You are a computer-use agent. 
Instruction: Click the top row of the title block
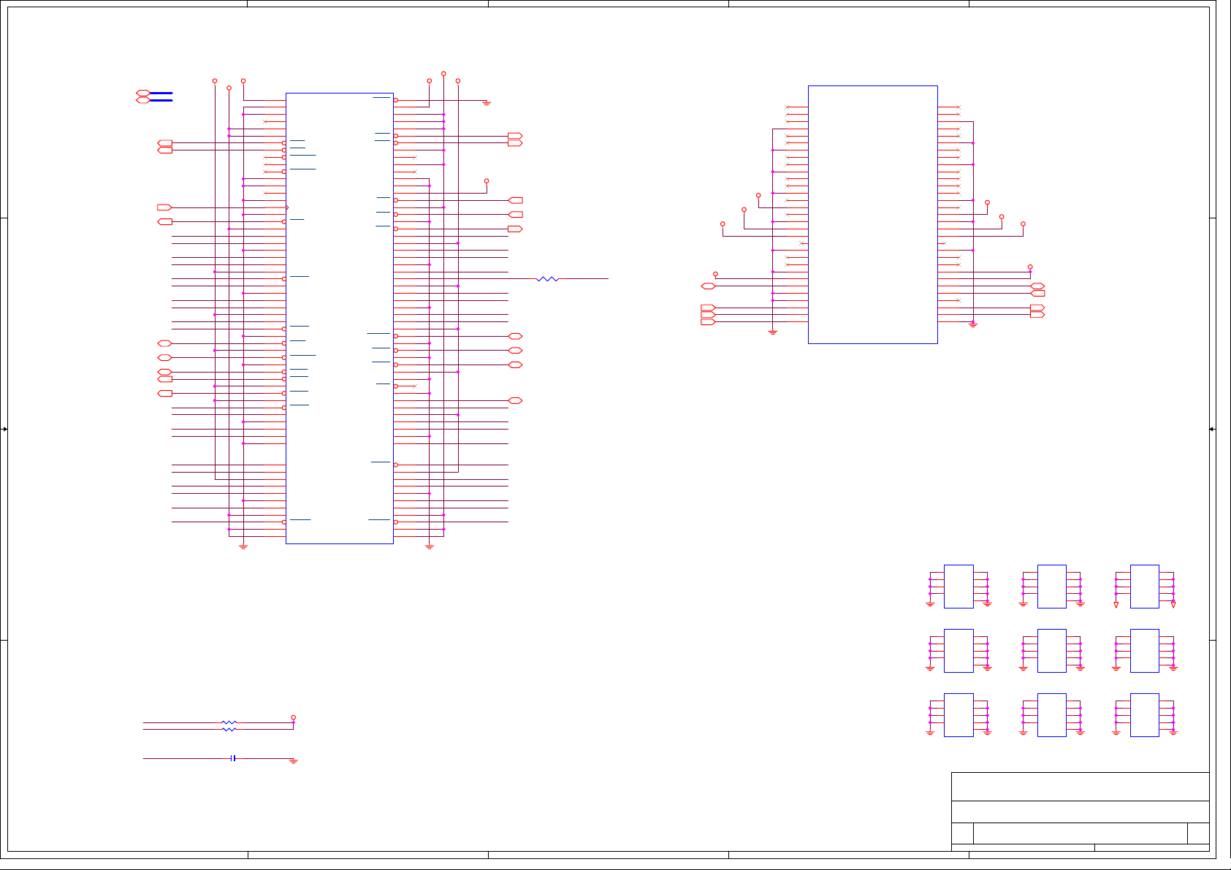click(x=1081, y=787)
